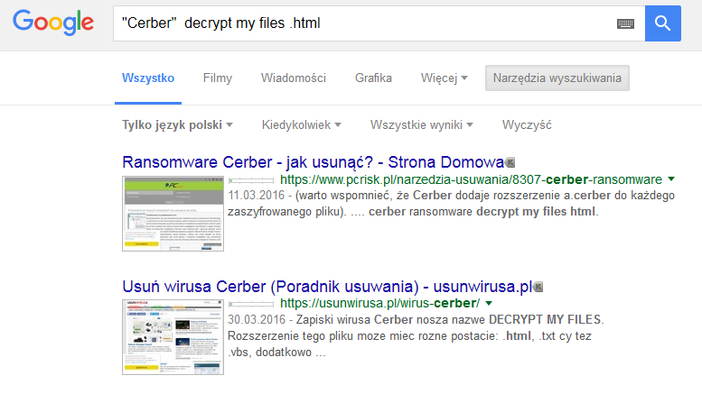
Task: Click small icon after usunwirusa.pl title
Action: click(538, 287)
